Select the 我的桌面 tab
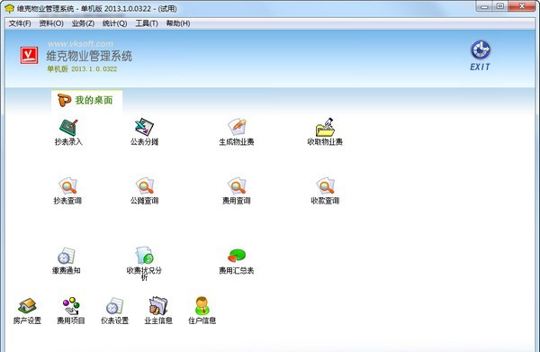The height and width of the screenshot is (352, 540). (x=86, y=100)
